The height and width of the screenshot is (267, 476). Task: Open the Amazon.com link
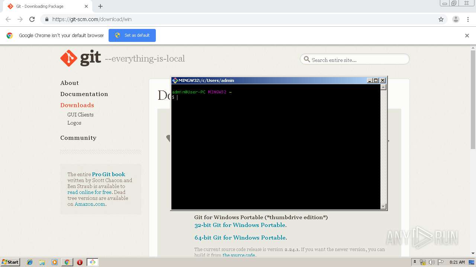pyautogui.click(x=90, y=204)
